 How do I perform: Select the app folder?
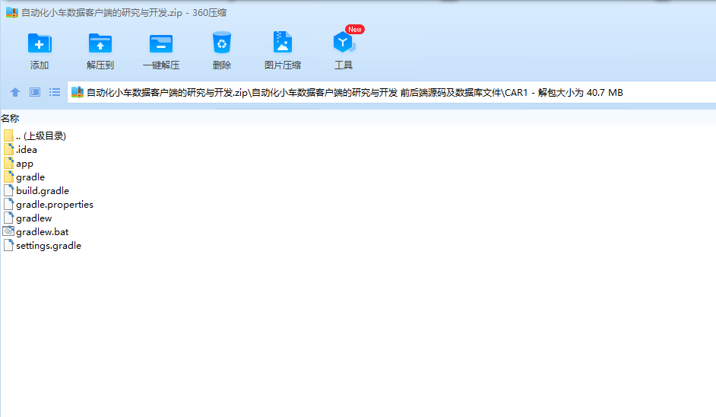point(18,164)
